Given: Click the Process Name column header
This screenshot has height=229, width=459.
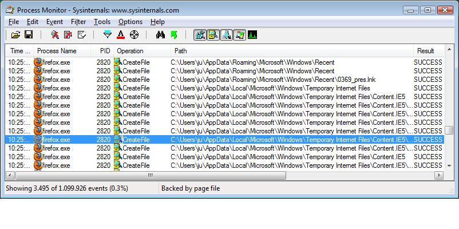Looking at the screenshot, I should click(x=62, y=51).
